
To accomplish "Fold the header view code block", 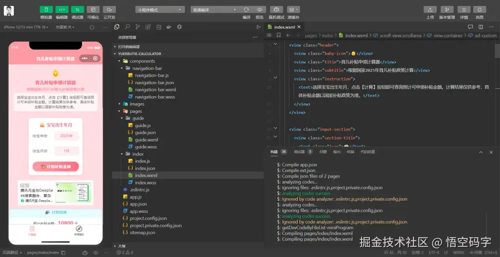I will tap(275, 44).
